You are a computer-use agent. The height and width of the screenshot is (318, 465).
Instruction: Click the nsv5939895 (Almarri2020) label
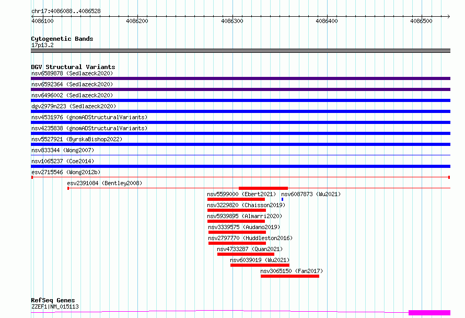(245, 216)
